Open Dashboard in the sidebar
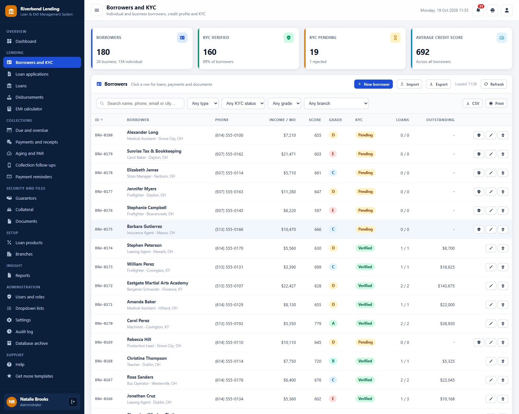519x414 pixels. (x=42, y=41)
